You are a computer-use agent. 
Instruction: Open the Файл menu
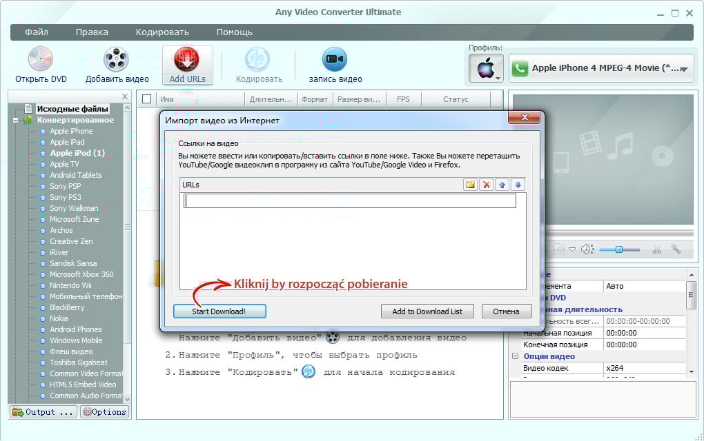tap(37, 32)
